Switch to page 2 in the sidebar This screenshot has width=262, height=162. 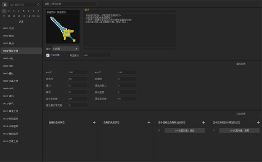click(9, 11)
